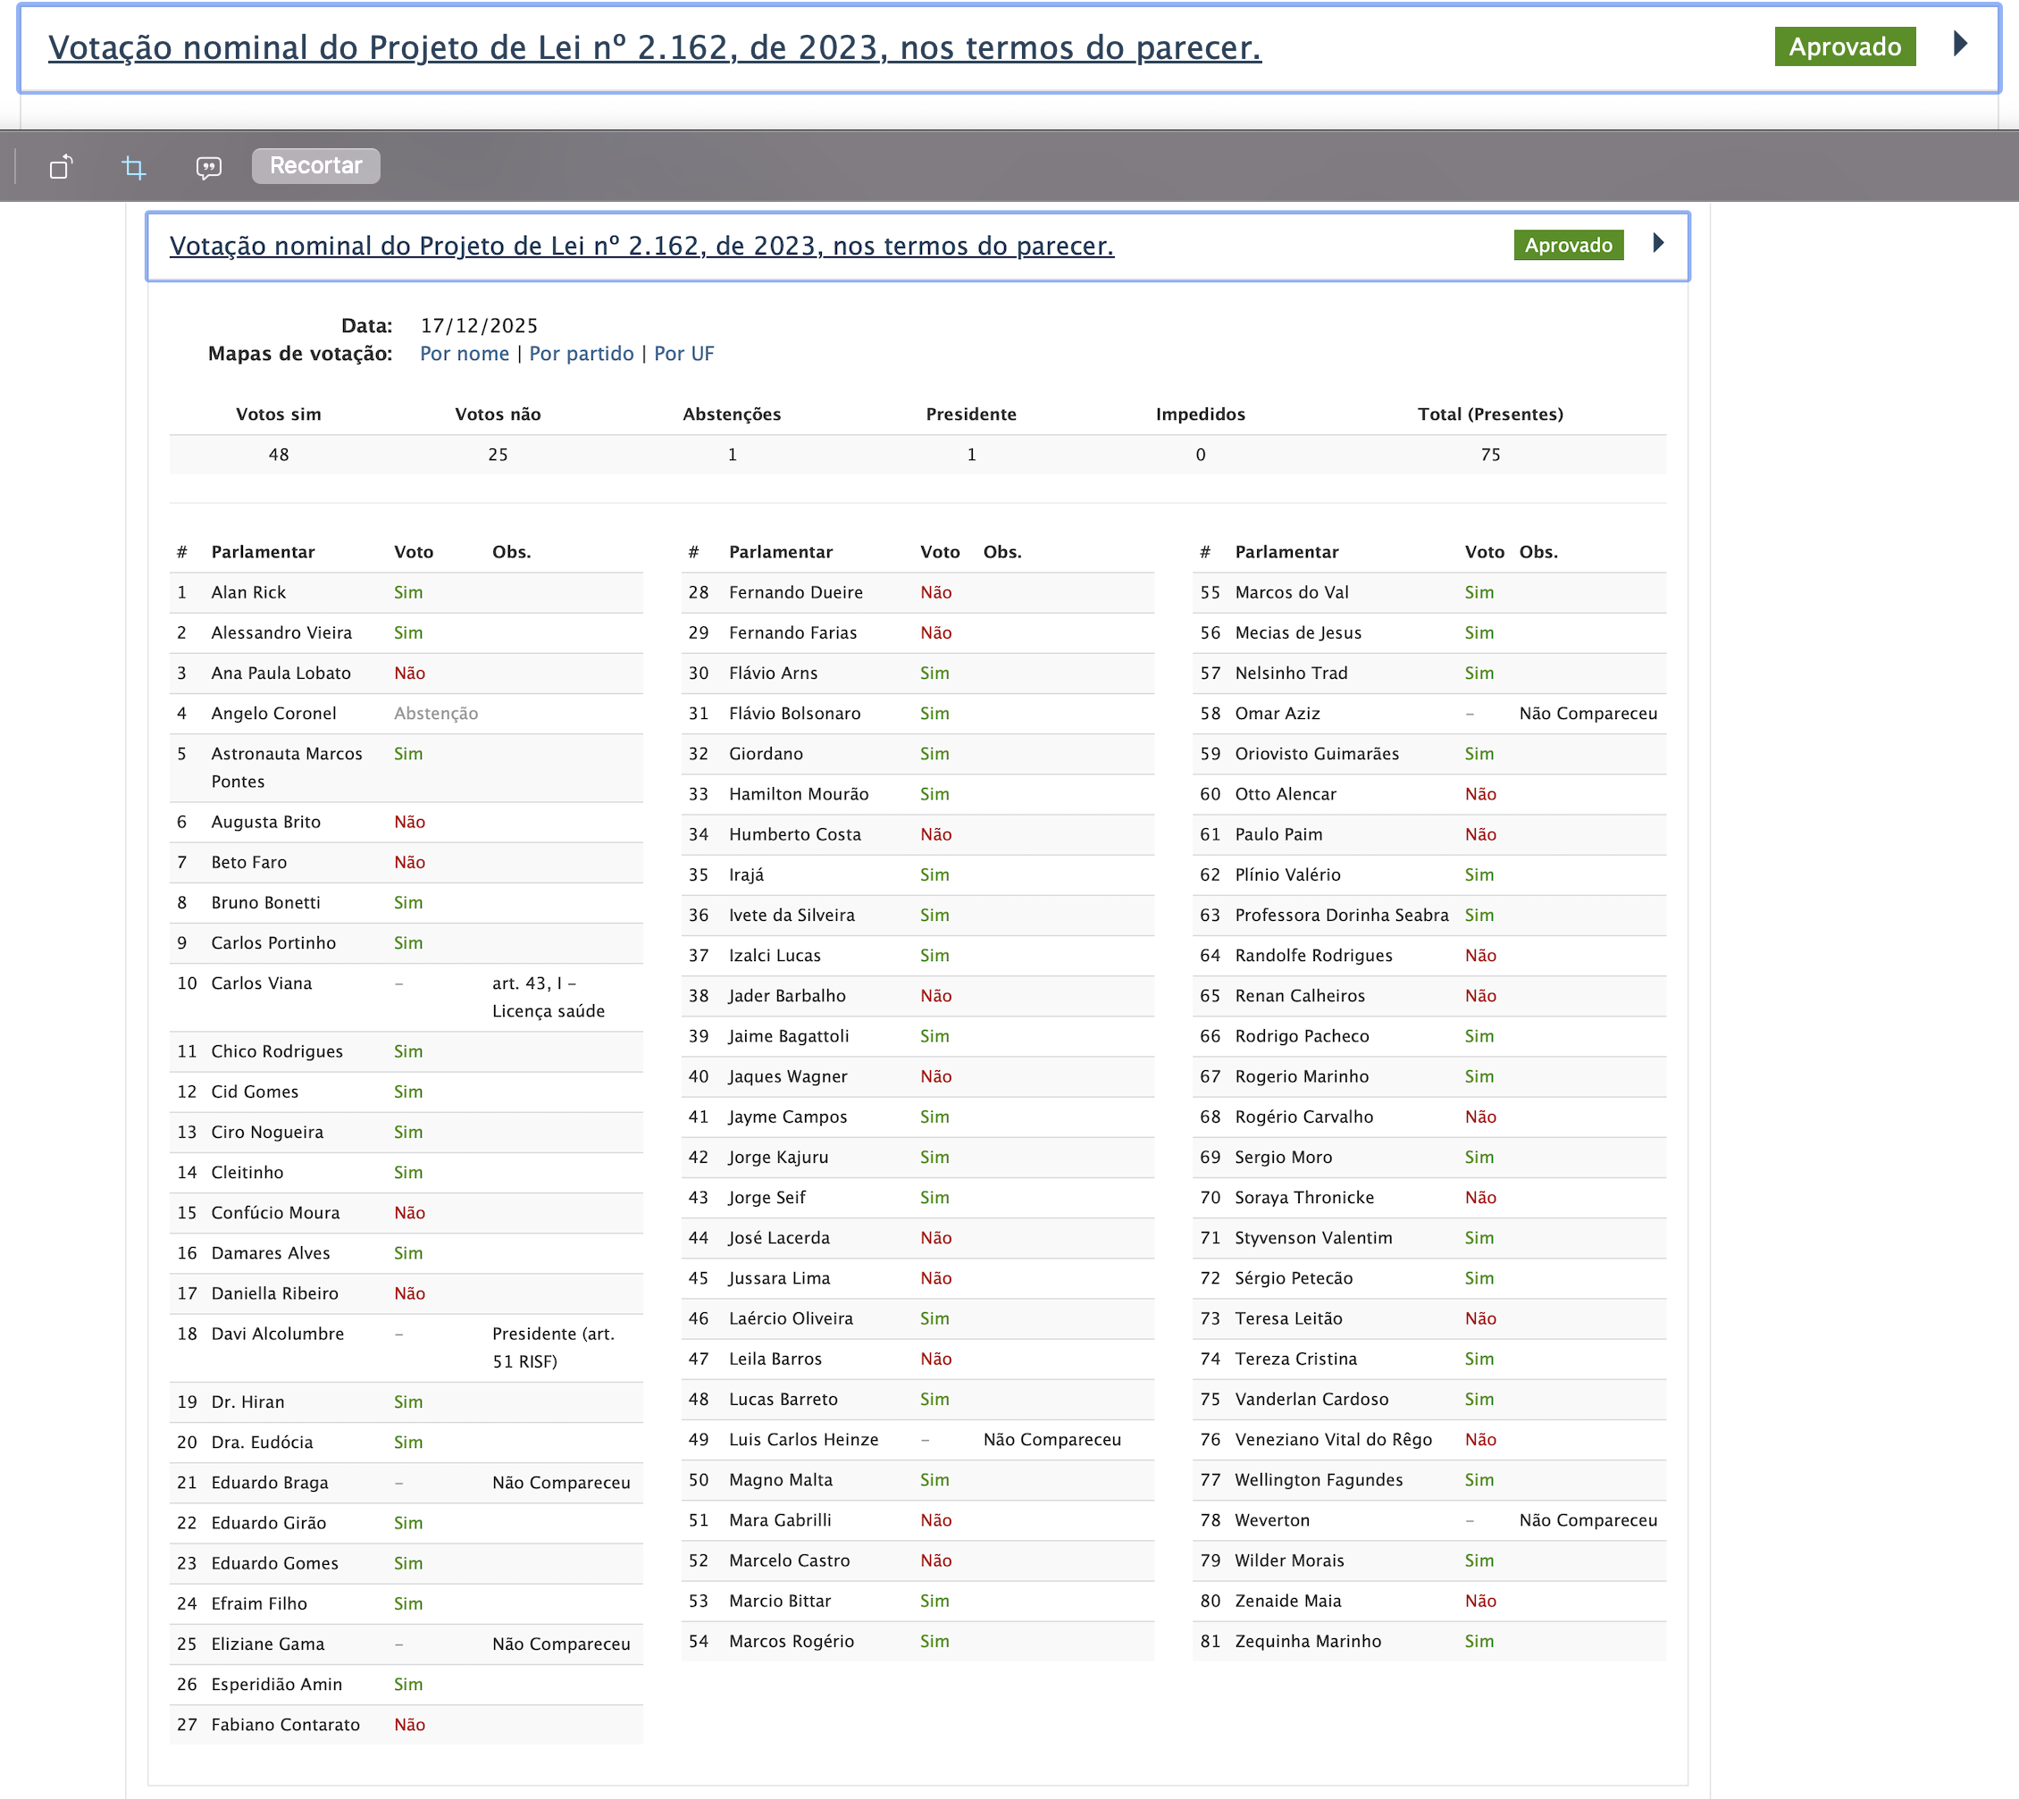
Task: Click Davi Alcolumbre's Presidente (art. 51 RISF) note
Action: pos(554,1348)
